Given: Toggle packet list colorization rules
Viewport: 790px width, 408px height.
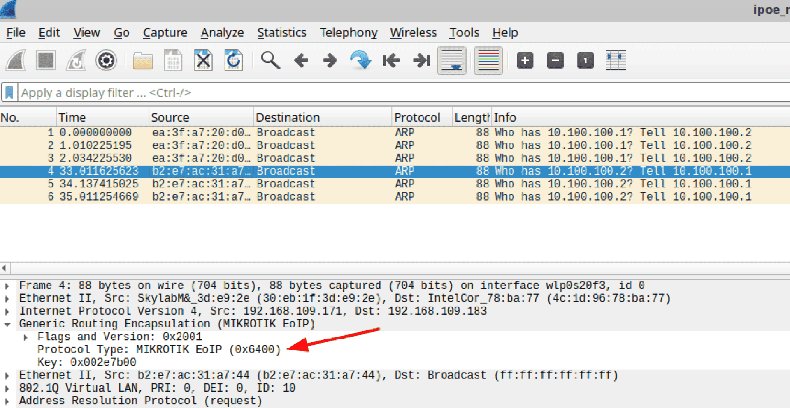Looking at the screenshot, I should (488, 61).
